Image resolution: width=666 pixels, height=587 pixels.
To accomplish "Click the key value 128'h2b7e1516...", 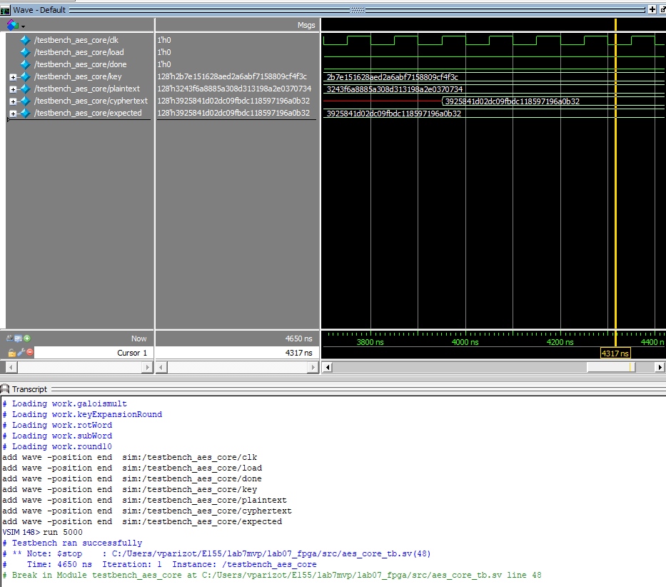I will pyautogui.click(x=232, y=76).
